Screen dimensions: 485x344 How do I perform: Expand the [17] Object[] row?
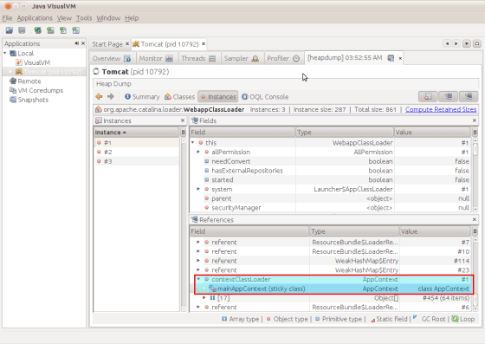(x=204, y=298)
